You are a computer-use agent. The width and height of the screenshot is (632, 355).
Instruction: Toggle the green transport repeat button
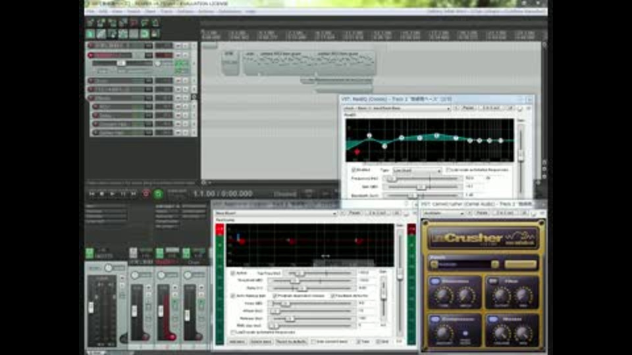click(159, 193)
